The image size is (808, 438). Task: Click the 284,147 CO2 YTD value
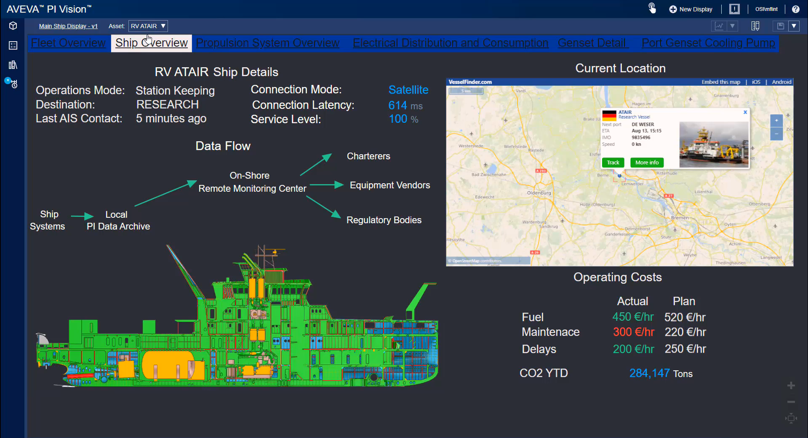[x=650, y=373]
